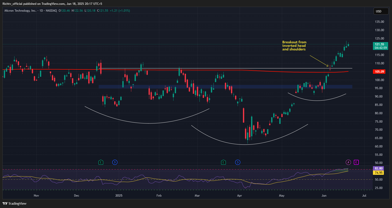The image size is (392, 208).
Task: Click the green earnings E marker in March
Action: click(x=223, y=162)
